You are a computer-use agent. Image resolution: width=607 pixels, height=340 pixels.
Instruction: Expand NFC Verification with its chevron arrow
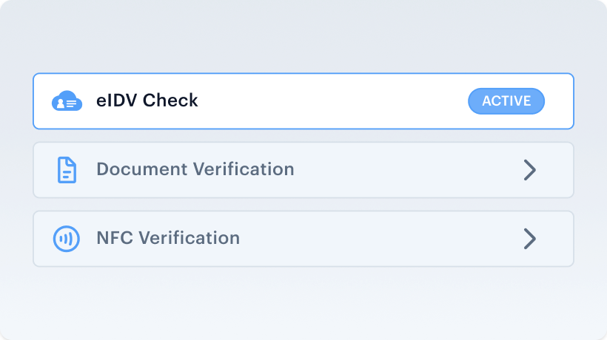point(529,239)
